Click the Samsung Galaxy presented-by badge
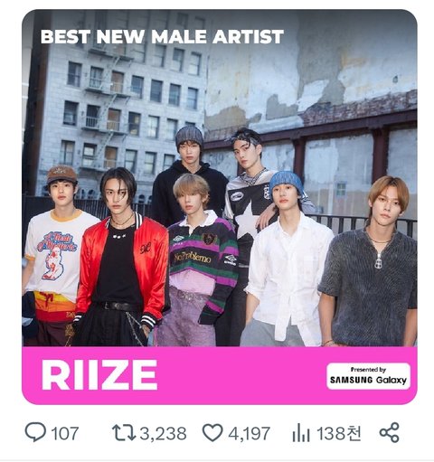Image resolution: width=434 pixels, height=462 pixels. tap(368, 376)
